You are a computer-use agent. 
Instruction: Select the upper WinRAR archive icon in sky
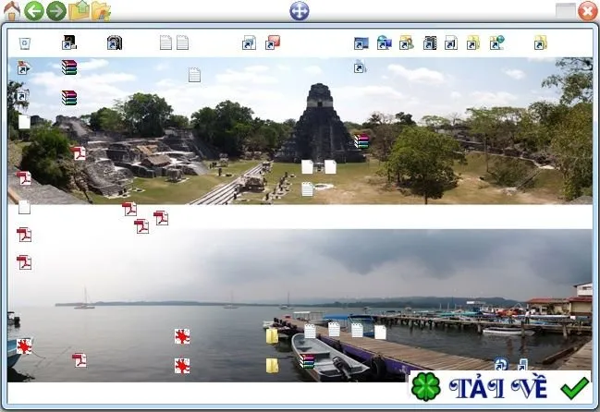coord(69,67)
